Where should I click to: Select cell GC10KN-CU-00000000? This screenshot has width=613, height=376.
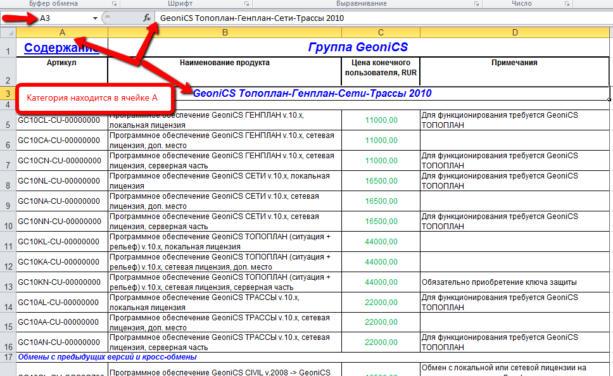[x=62, y=282]
